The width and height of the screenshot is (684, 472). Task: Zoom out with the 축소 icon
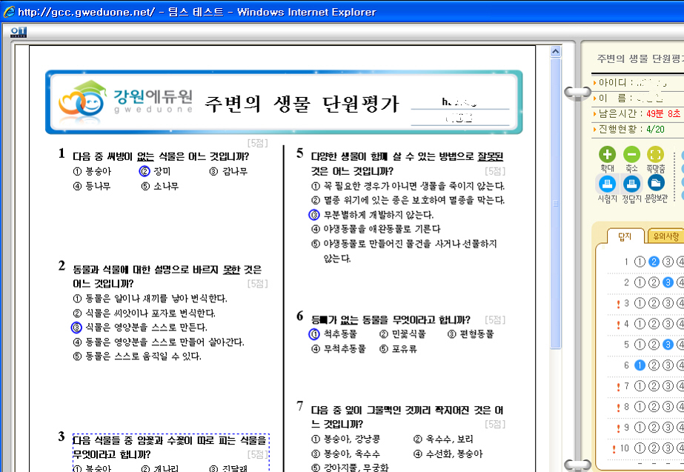pos(631,154)
